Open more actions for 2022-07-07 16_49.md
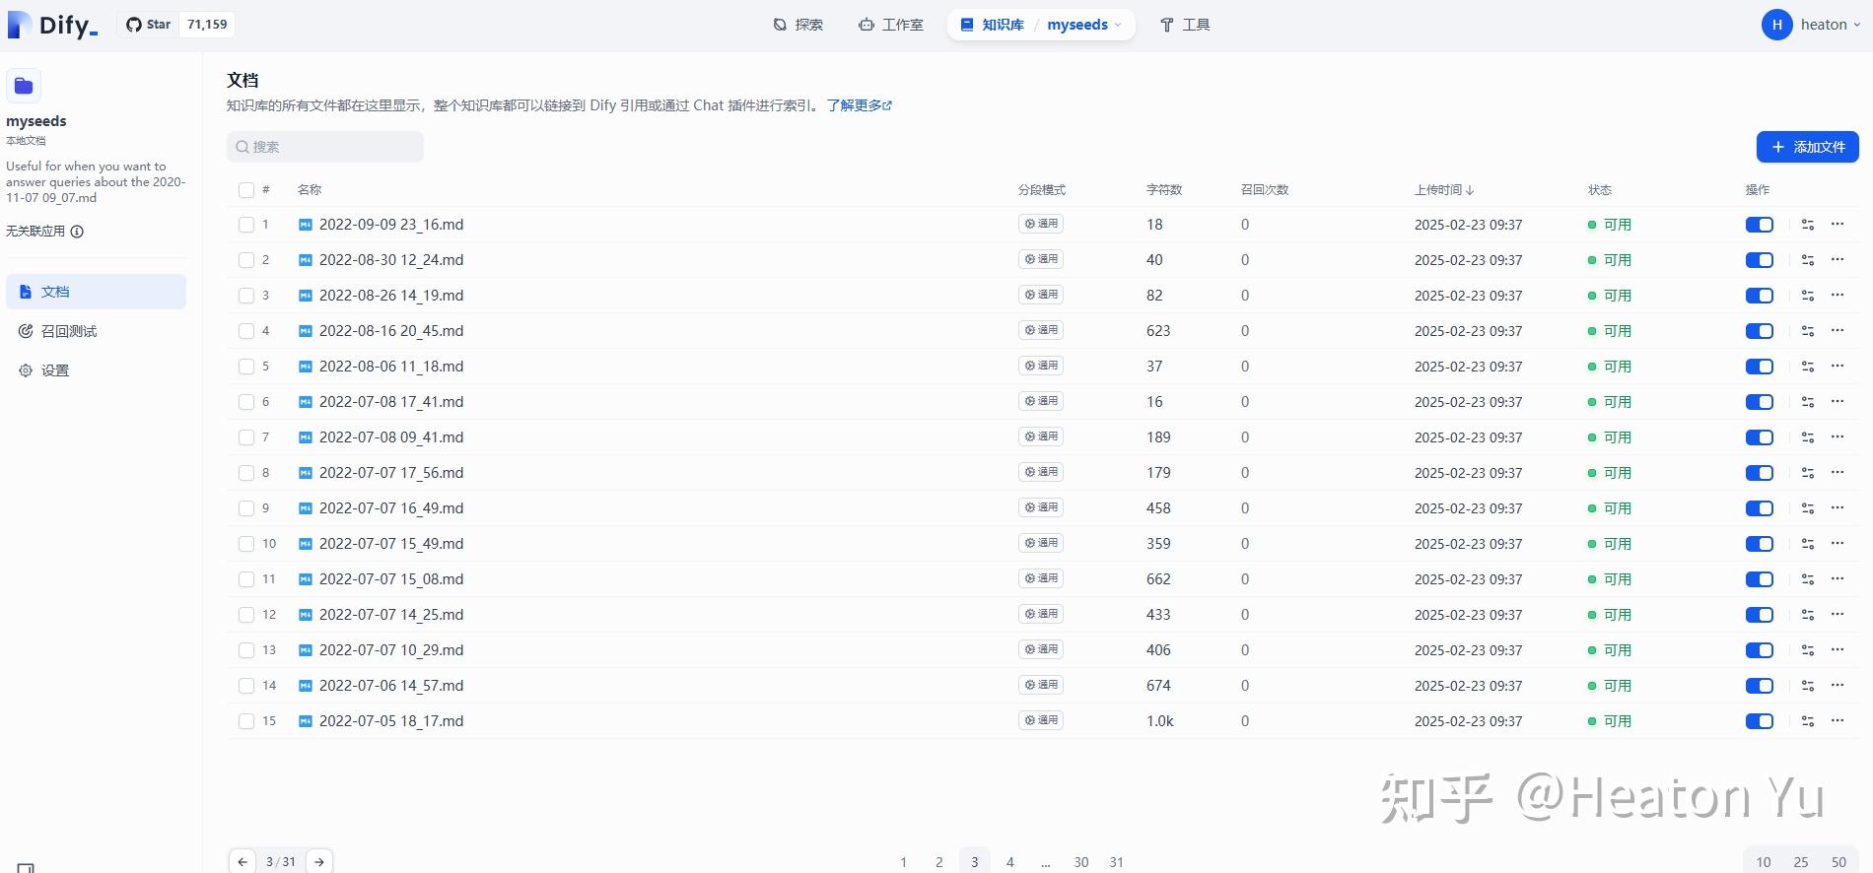The width and height of the screenshot is (1873, 873). coord(1838,508)
